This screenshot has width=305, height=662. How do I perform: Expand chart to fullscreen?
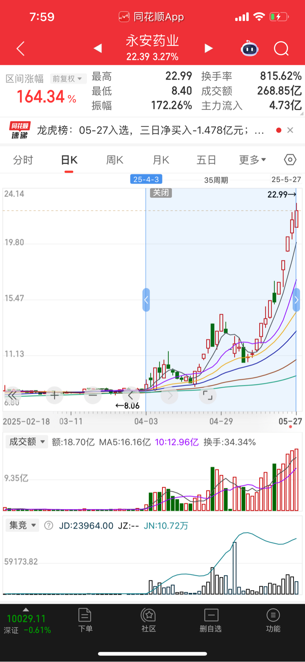coord(207,395)
